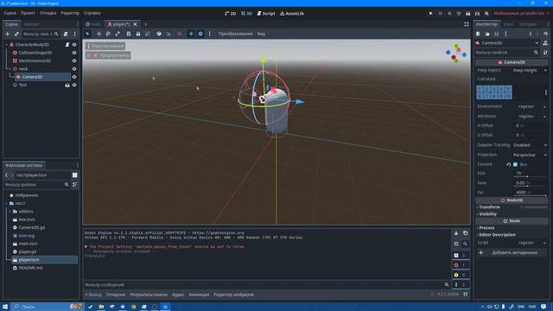Image resolution: width=553 pixels, height=311 pixels.
Task: Adjust the FOV slider
Action: point(531,176)
